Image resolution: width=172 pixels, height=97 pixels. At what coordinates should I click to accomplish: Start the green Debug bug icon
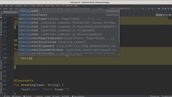[x=143, y=9]
